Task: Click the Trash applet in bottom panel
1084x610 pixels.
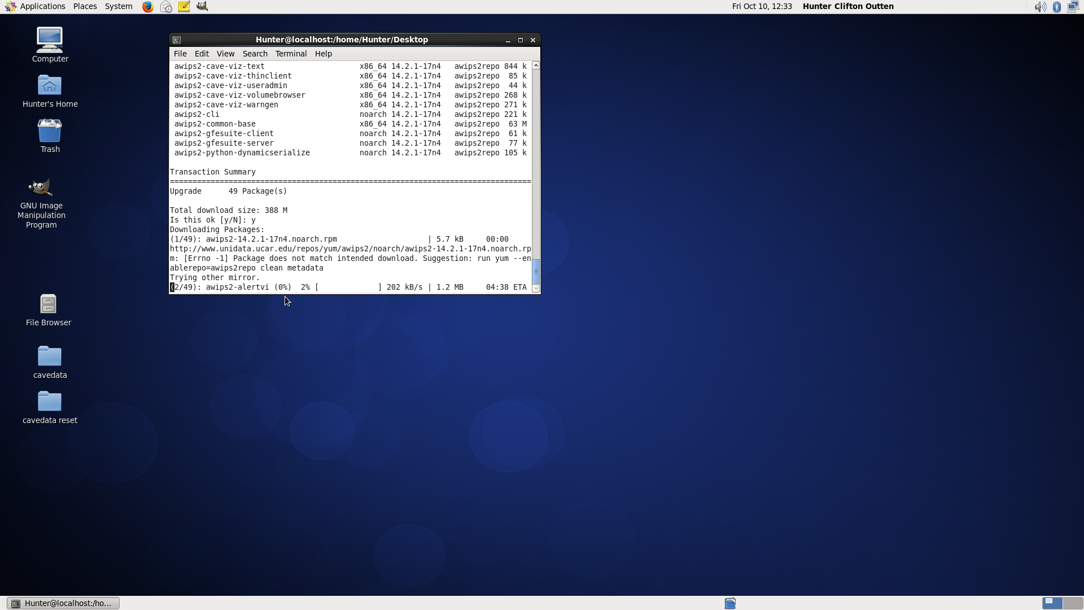Action: tap(730, 603)
